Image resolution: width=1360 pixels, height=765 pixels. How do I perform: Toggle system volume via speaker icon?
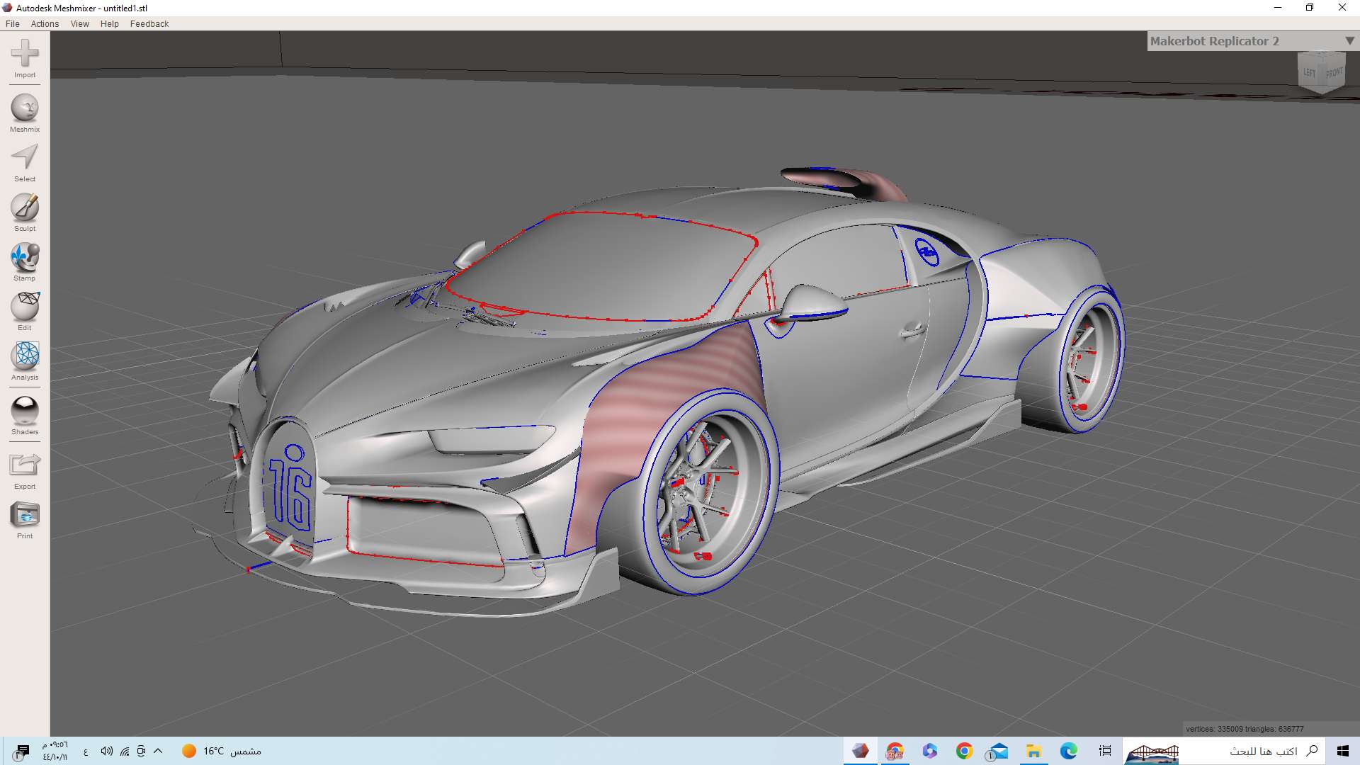click(107, 751)
